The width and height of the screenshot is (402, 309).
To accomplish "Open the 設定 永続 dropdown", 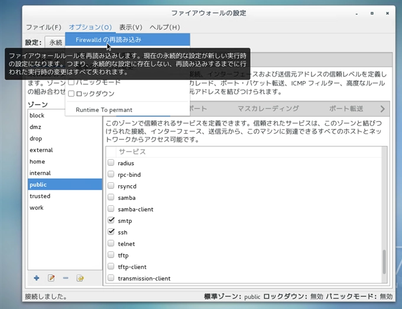I will coord(56,42).
